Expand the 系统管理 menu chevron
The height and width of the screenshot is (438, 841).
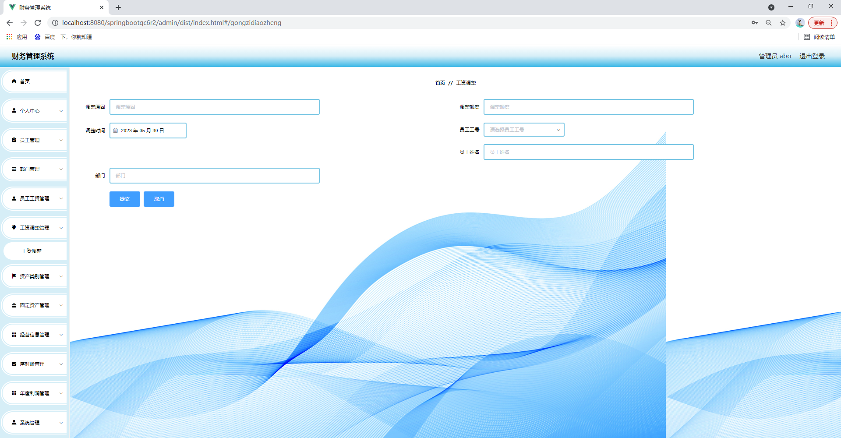point(61,423)
